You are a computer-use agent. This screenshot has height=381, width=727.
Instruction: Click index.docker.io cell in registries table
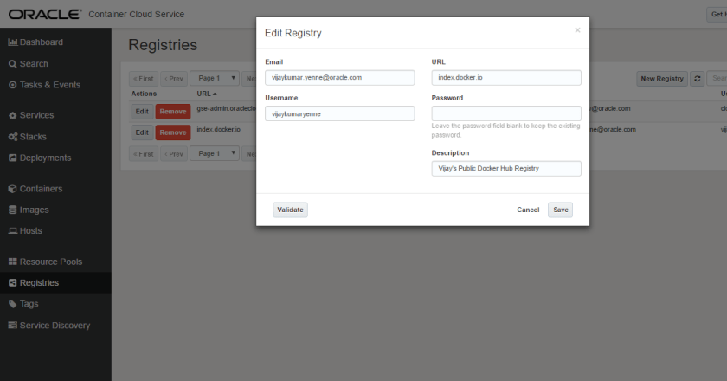coord(218,129)
